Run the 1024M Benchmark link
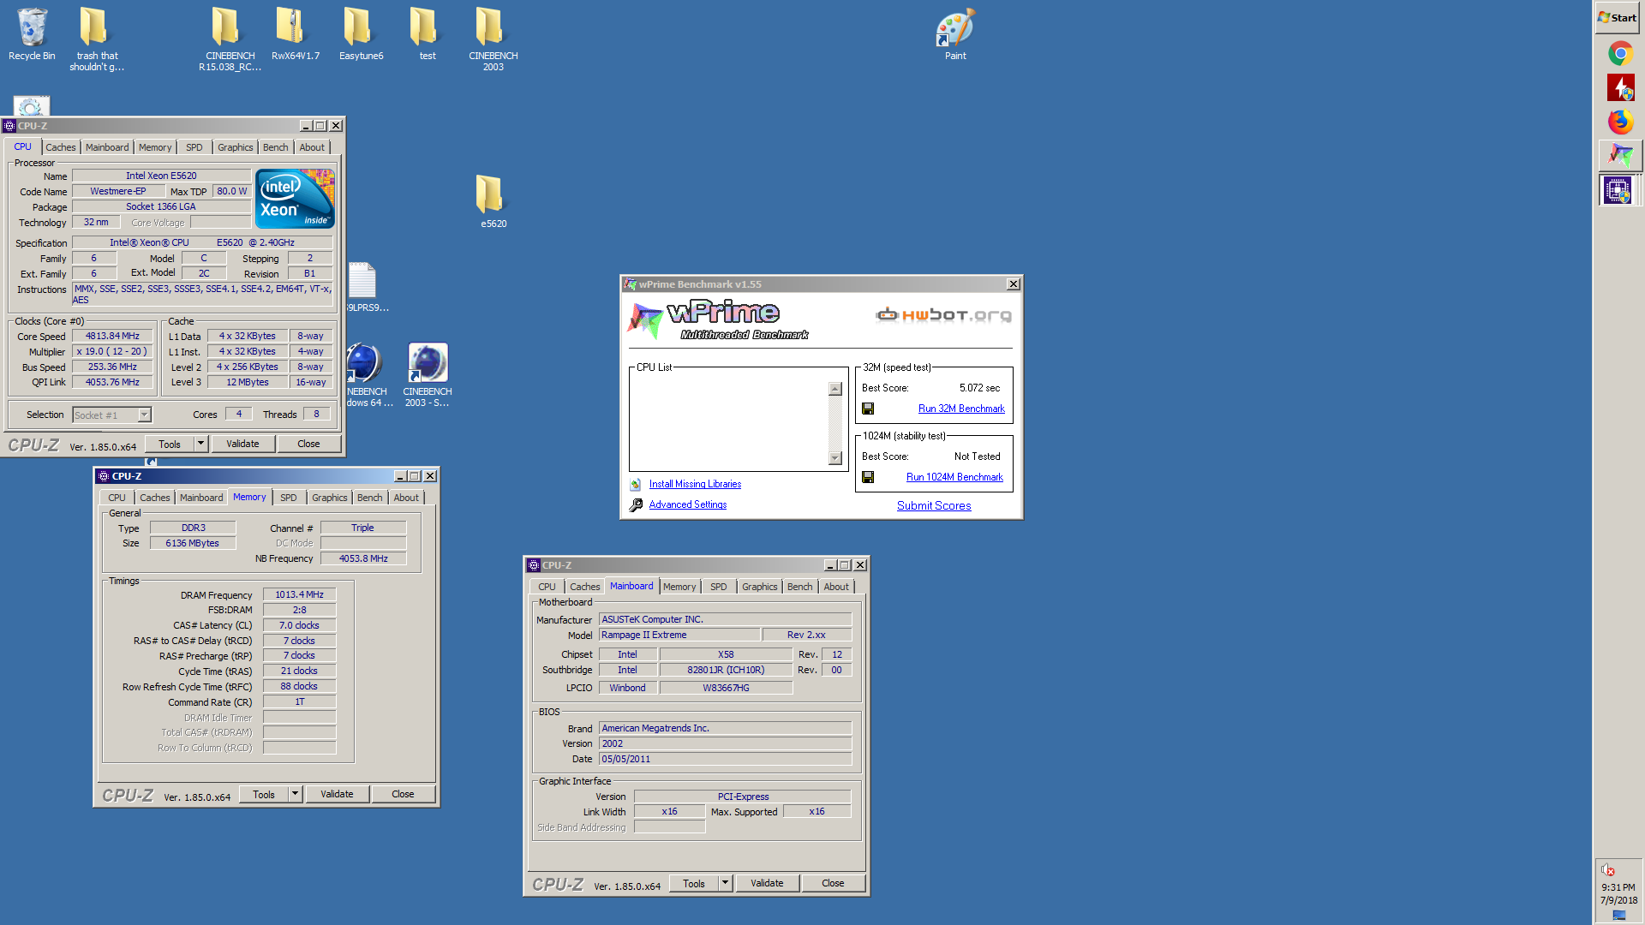Viewport: 1645px width, 925px height. coord(954,477)
